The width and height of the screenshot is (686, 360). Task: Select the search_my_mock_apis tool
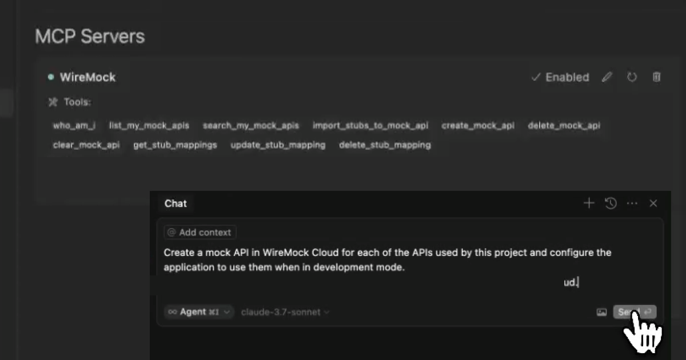[250, 126]
